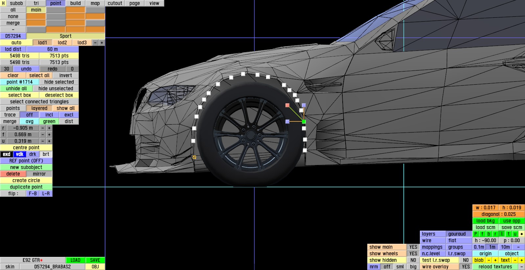The width and height of the screenshot is (525, 270).
Task: Increase the r coordinate with plus
Action: 49,128
